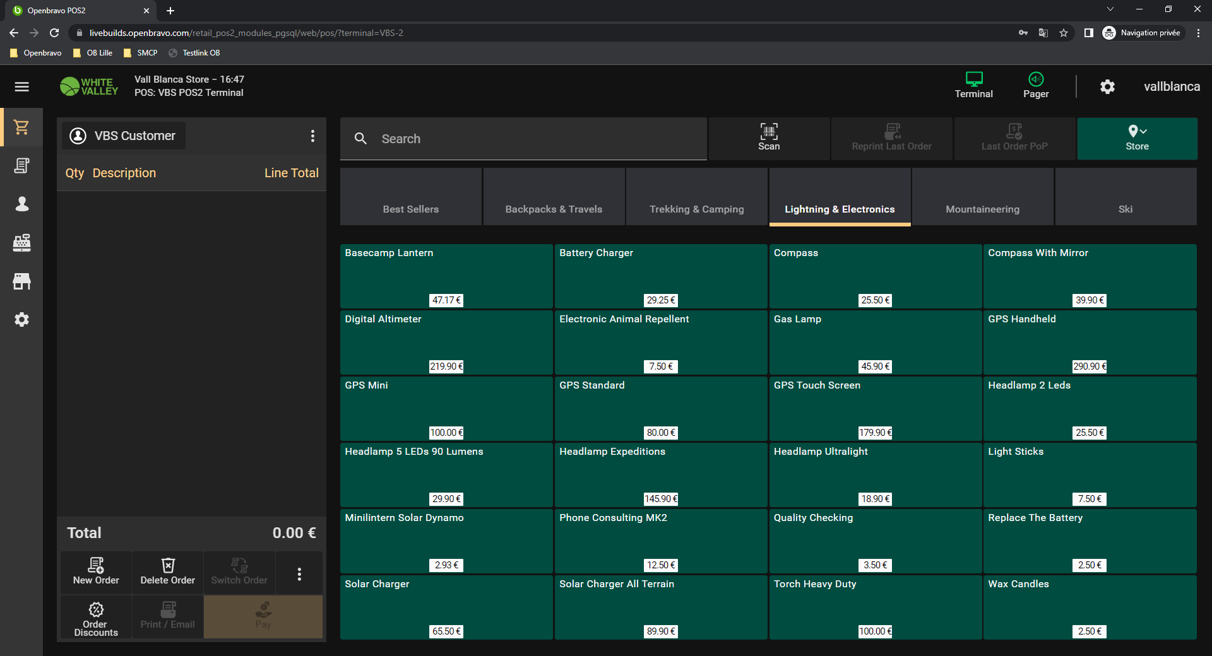Screen dimensions: 1212x656
Task: Open the store sidebar icon
Action: tap(21, 281)
